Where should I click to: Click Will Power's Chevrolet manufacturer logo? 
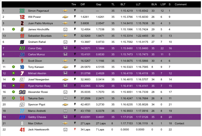tap(65, 17)
